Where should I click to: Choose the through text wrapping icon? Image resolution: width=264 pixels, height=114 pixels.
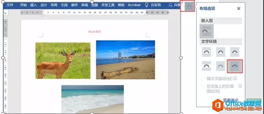point(235,52)
